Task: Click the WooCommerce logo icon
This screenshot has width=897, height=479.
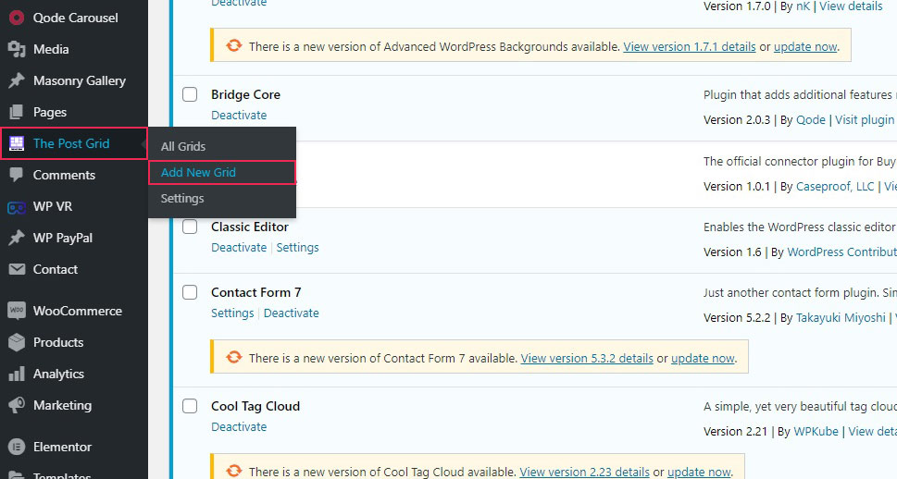Action: 17,311
